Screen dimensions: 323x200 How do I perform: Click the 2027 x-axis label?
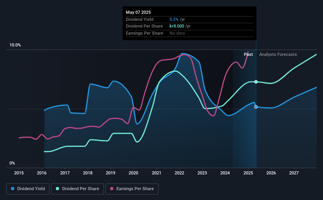click(x=294, y=173)
